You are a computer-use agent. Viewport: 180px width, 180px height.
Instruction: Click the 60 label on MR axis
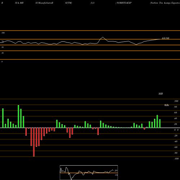pyautogui.click(x=176, y=113)
